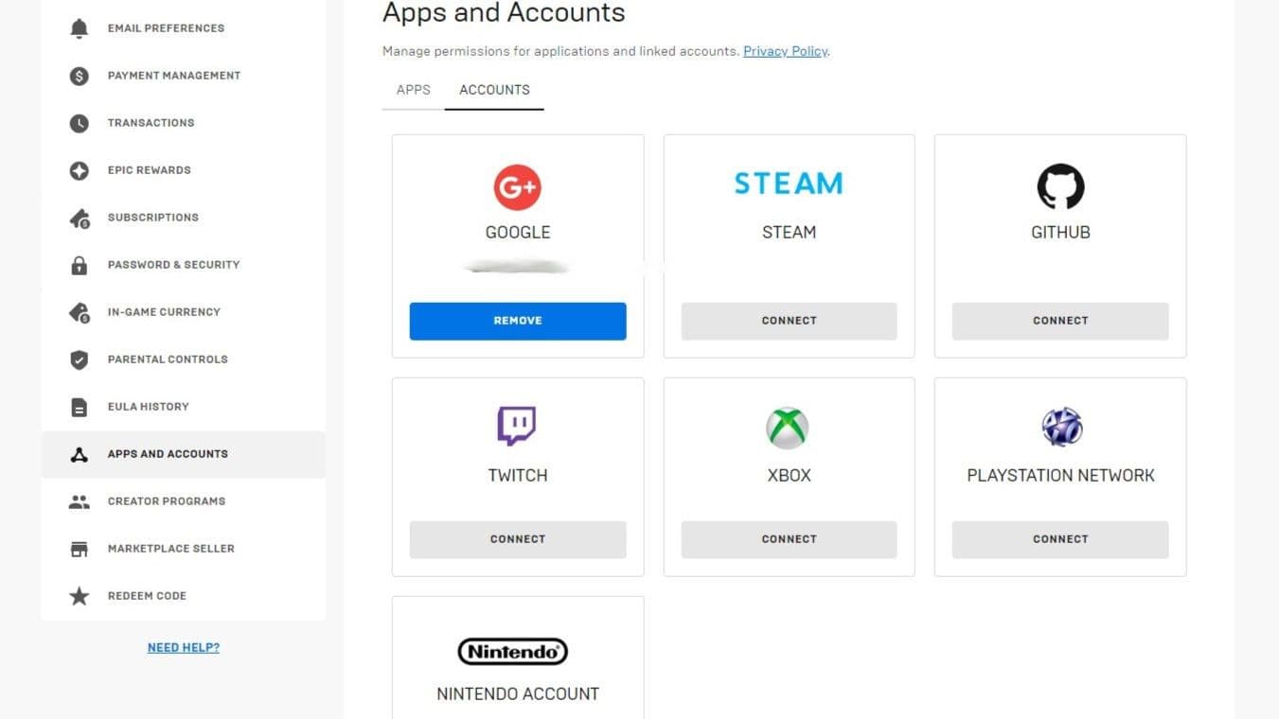This screenshot has height=719, width=1279.
Task: Open the Privacy Policy link
Action: (x=785, y=51)
